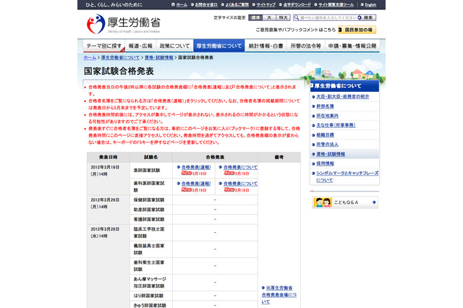Open the サイトマップ link

(266, 5)
